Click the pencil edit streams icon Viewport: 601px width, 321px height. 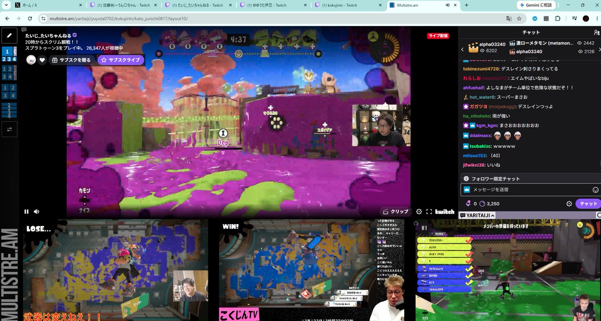(9, 35)
